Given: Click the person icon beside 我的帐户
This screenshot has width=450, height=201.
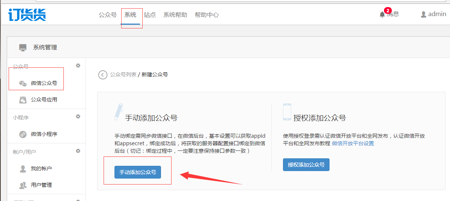Looking at the screenshot, I should tap(23, 169).
